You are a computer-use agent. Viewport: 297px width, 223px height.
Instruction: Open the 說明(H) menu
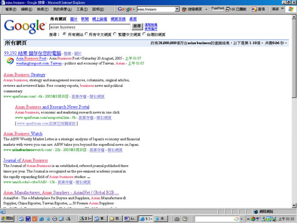click(x=98, y=9)
